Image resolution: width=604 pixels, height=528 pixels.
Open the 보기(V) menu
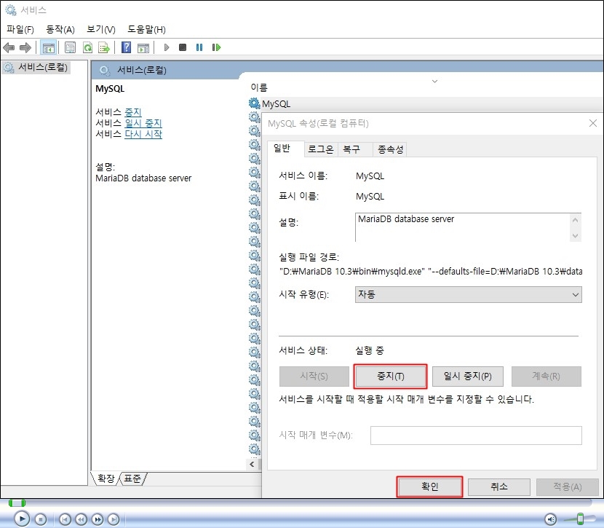[101, 29]
